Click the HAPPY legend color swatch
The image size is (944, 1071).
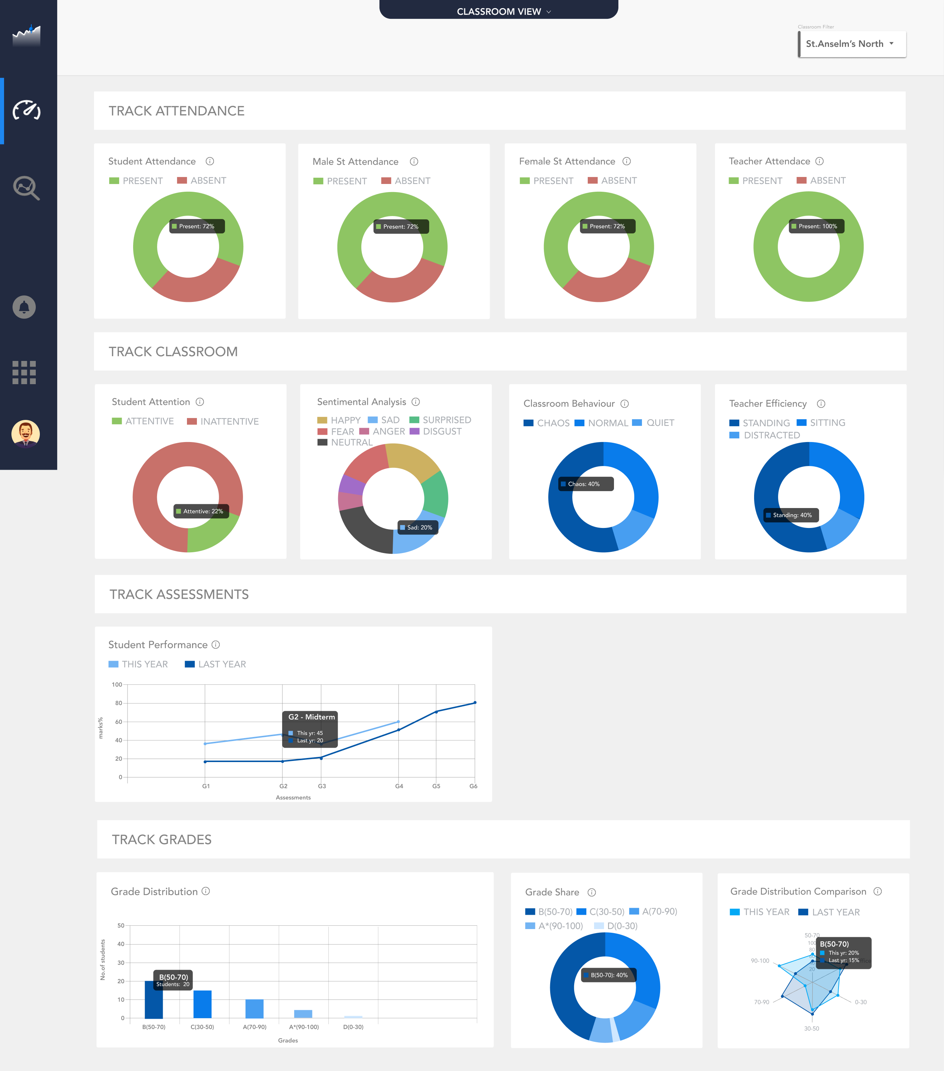322,420
